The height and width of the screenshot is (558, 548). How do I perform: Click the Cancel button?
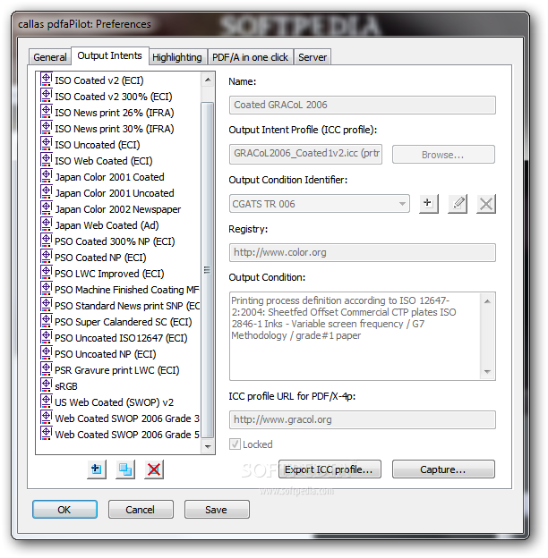141,510
